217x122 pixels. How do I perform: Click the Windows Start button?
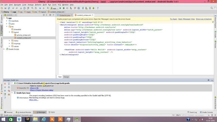[3, 119]
